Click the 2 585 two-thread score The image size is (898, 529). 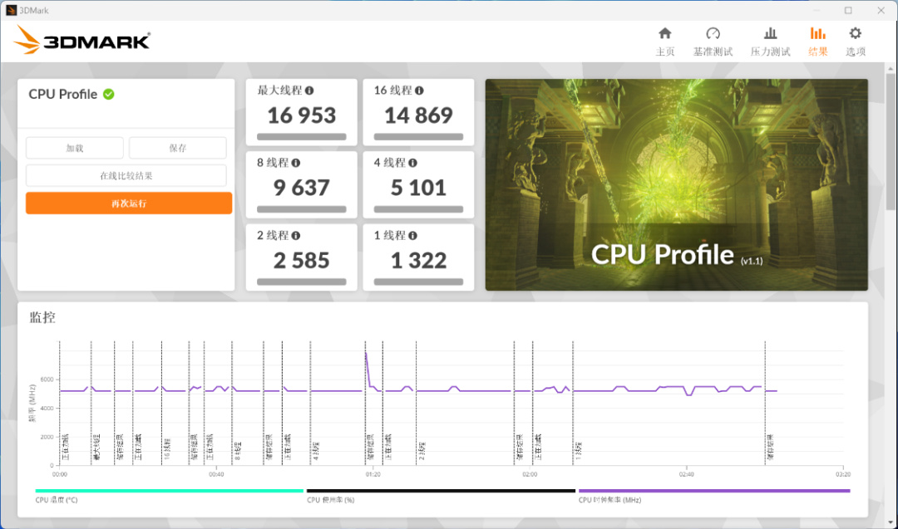302,261
